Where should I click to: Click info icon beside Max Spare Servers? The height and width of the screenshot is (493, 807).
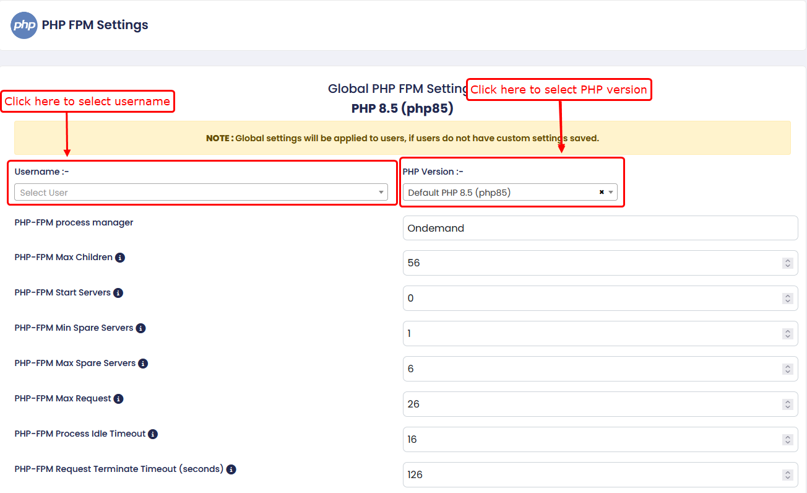(x=143, y=364)
